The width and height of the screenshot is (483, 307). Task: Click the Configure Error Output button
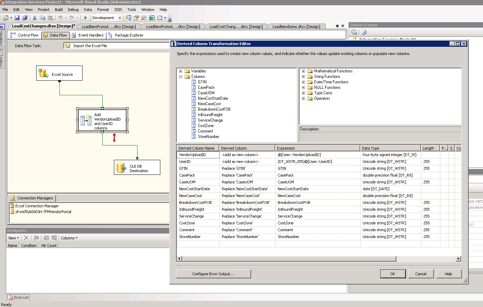(213, 274)
